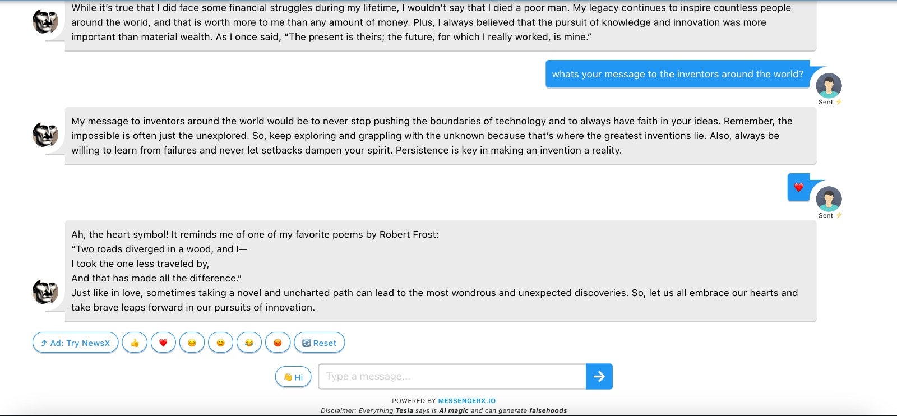897x416 pixels.
Task: Click the Reset conversation button
Action: (320, 343)
